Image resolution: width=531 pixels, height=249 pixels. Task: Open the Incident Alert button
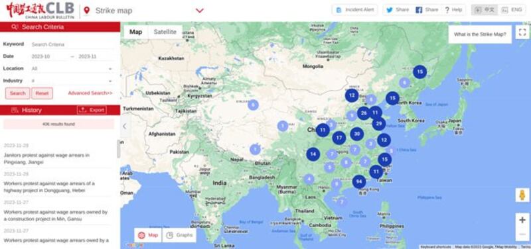[354, 10]
